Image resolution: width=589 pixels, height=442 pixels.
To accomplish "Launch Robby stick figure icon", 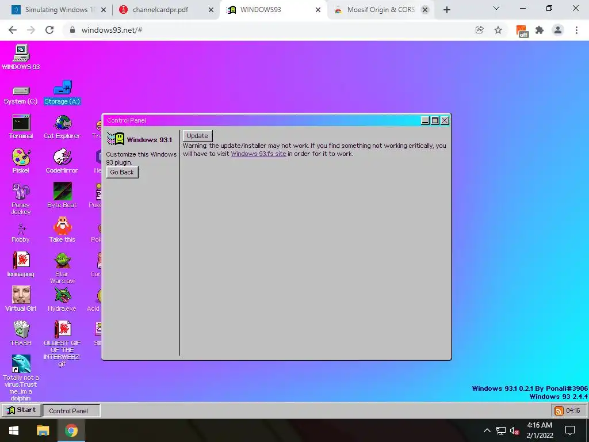I will (x=21, y=233).
